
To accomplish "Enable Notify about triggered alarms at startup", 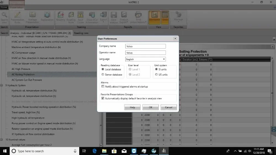I will (103, 87).
